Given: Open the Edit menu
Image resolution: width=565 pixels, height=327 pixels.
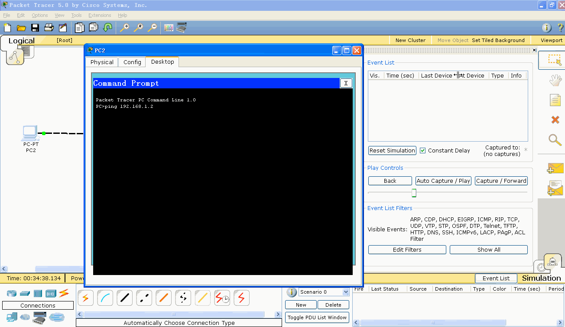Looking at the screenshot, I should (21, 15).
